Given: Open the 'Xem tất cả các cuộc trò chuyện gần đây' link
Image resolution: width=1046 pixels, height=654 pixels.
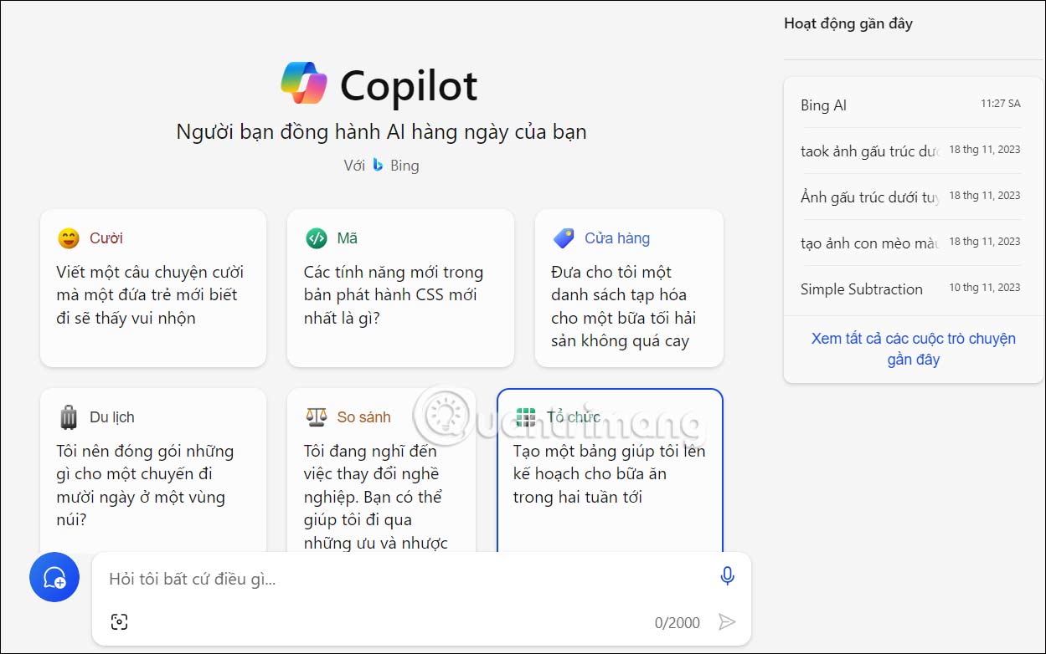Looking at the screenshot, I should click(912, 349).
